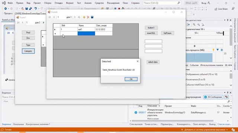Open the Средства menu
Image resolution: width=238 pixels, height=133 pixels.
point(99,3)
